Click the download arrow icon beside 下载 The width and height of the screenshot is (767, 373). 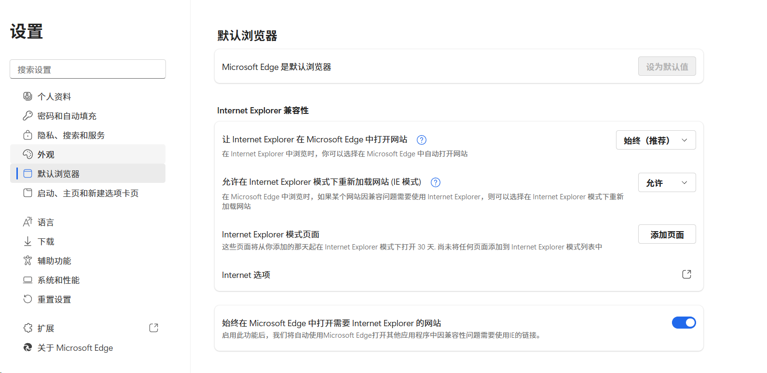pos(28,241)
